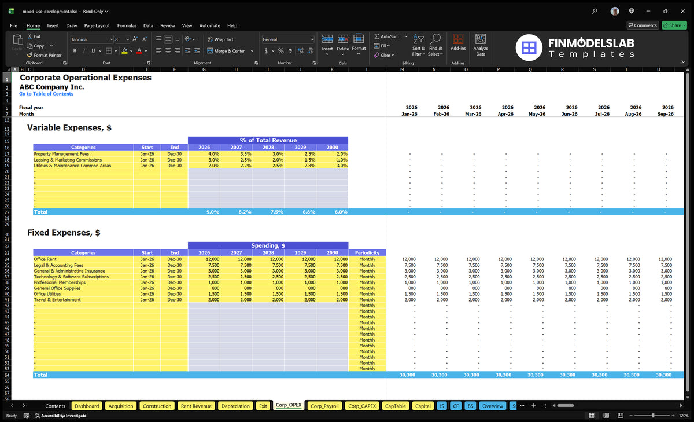The width and height of the screenshot is (694, 422).
Task: Toggle Wrap Text
Action: 220,39
